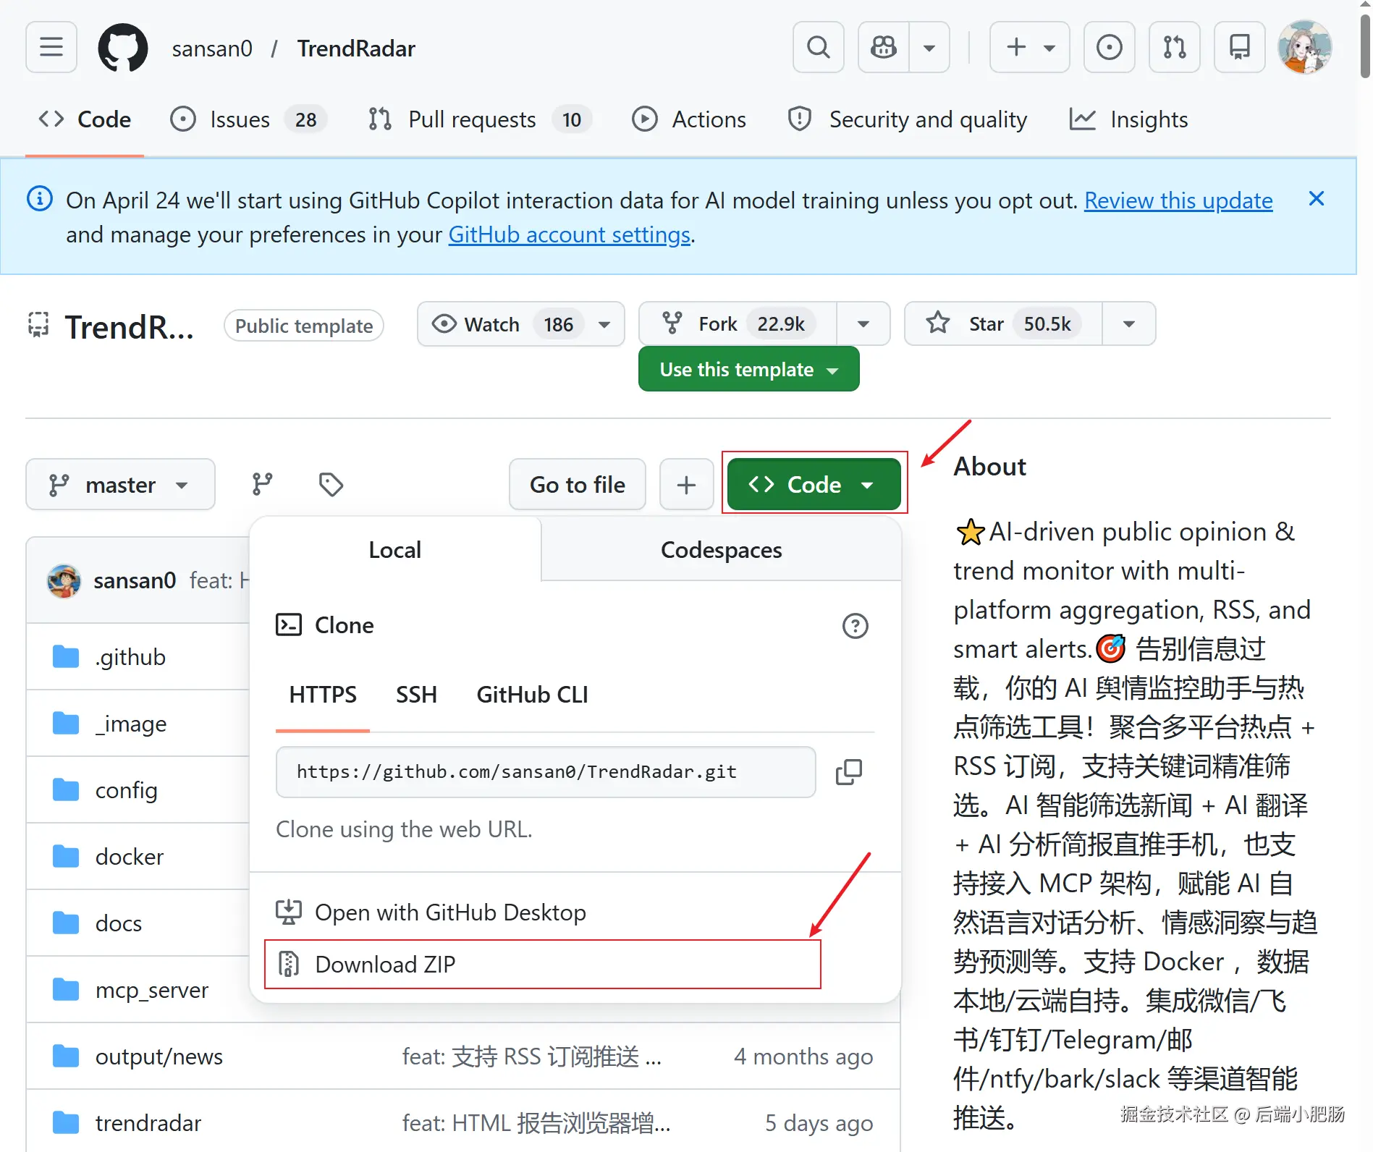Expand the Fork options dropdown arrow
Image resolution: width=1373 pixels, height=1152 pixels.
[863, 324]
